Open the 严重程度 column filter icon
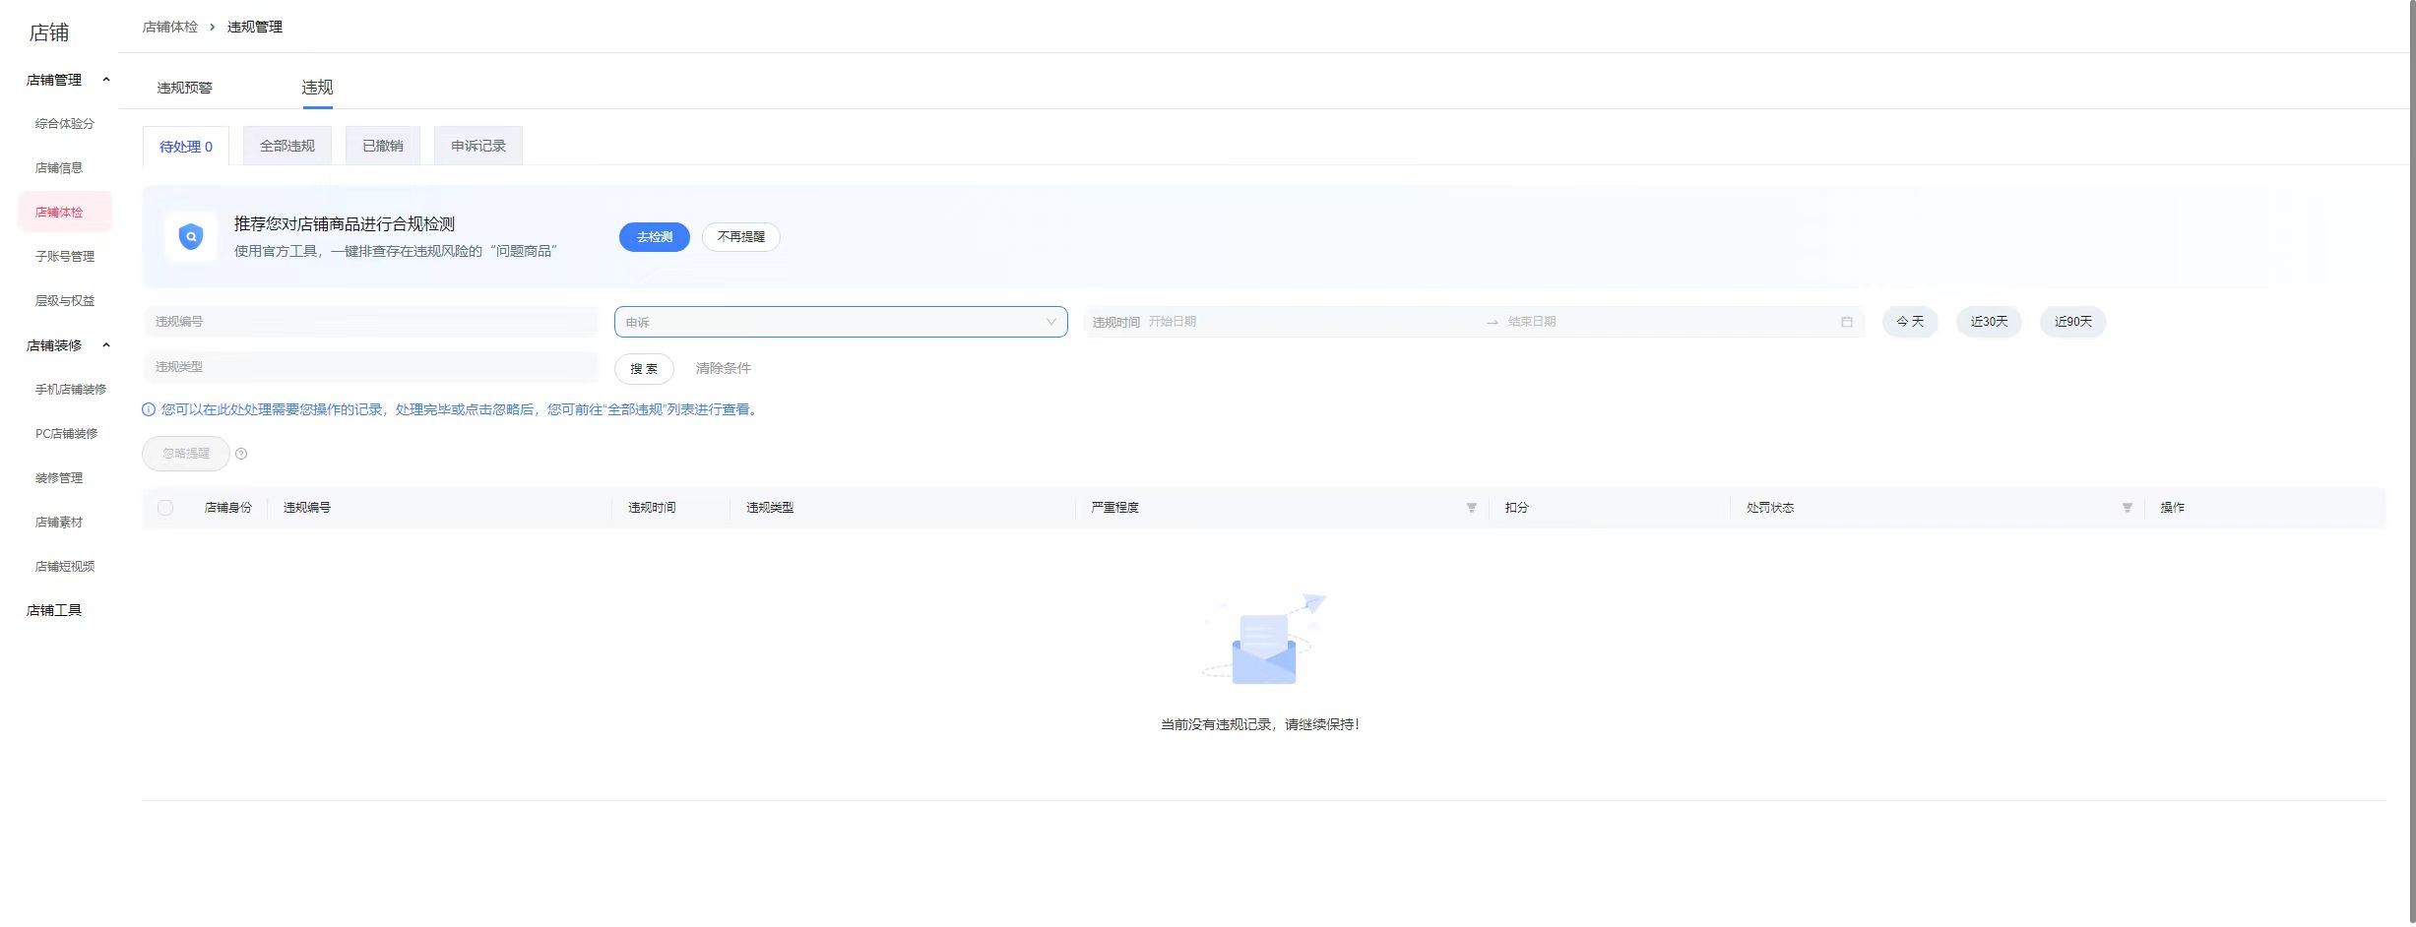The image size is (2416, 927). pyautogui.click(x=1471, y=508)
